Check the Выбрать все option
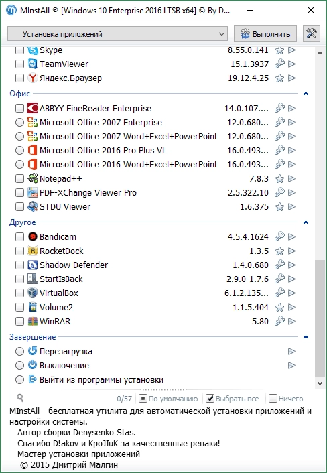The image size is (327, 473). [233, 399]
